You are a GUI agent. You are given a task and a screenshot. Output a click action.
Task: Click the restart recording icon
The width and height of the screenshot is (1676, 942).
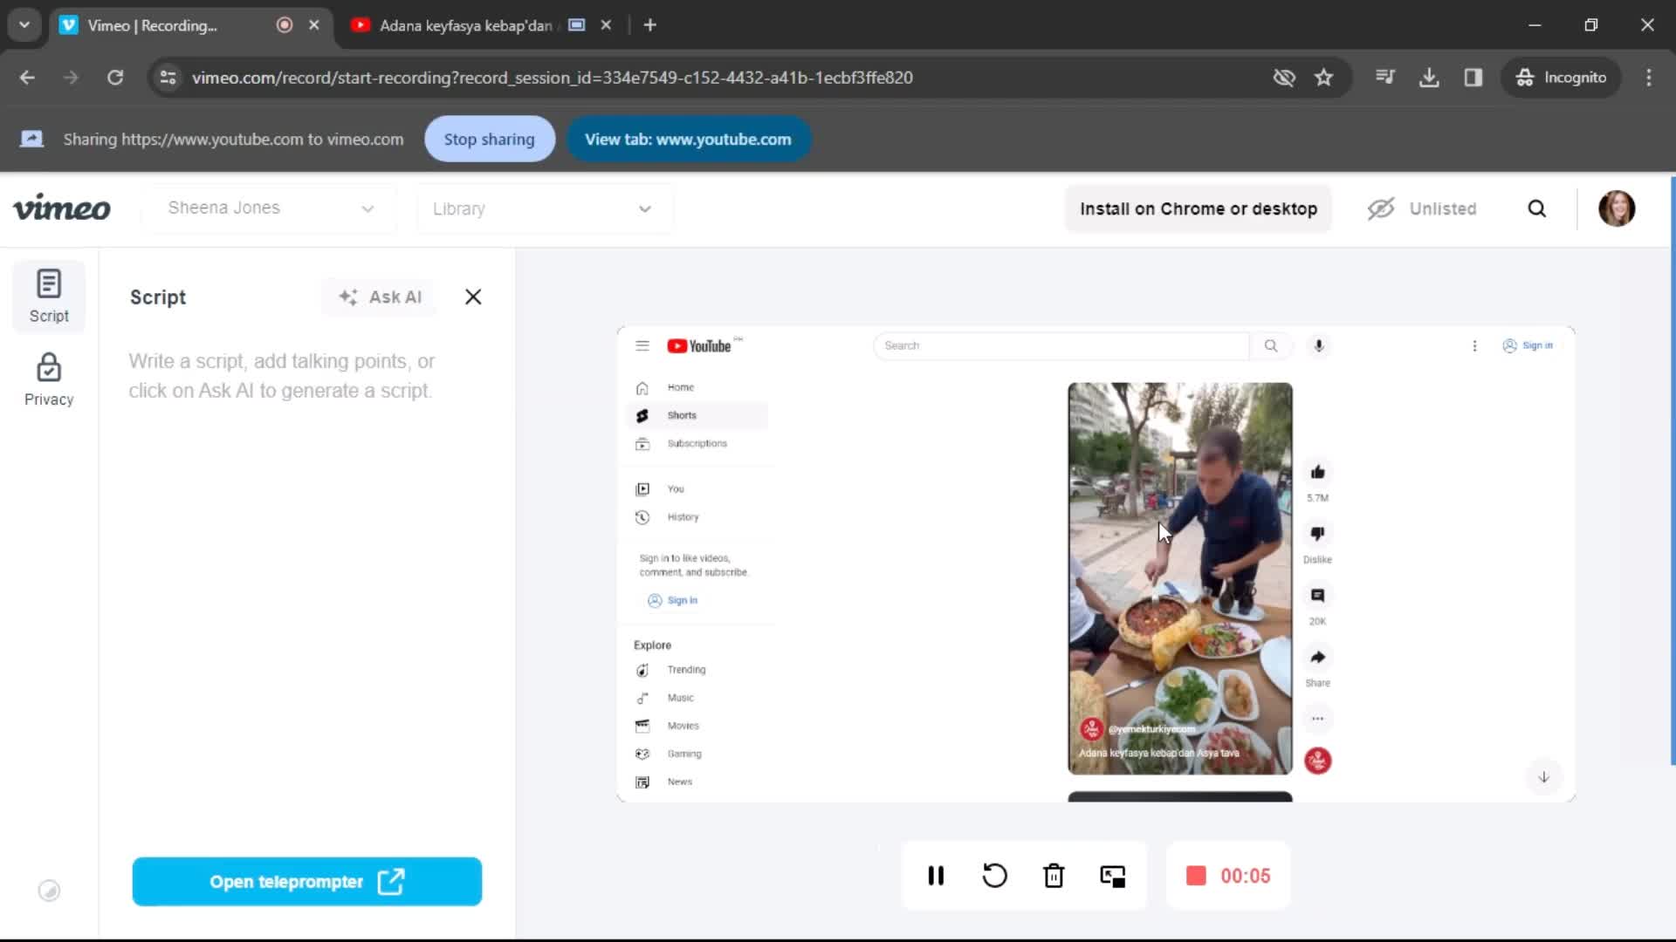pyautogui.click(x=994, y=876)
